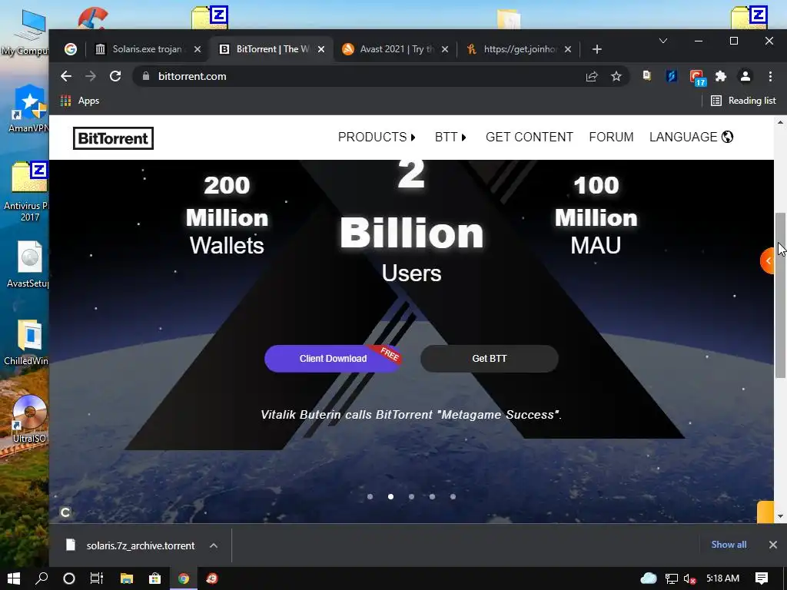This screenshot has height=590, width=787.
Task: Open Chrome profile avatar icon
Action: (745, 76)
